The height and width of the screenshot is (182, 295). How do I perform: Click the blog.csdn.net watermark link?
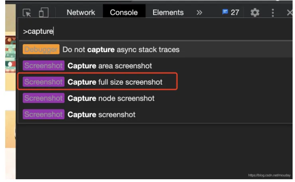tap(269, 175)
